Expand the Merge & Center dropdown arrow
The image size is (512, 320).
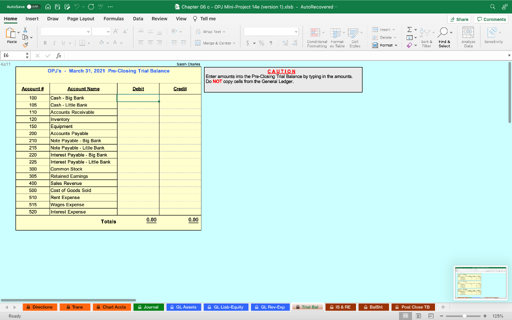[x=234, y=43]
